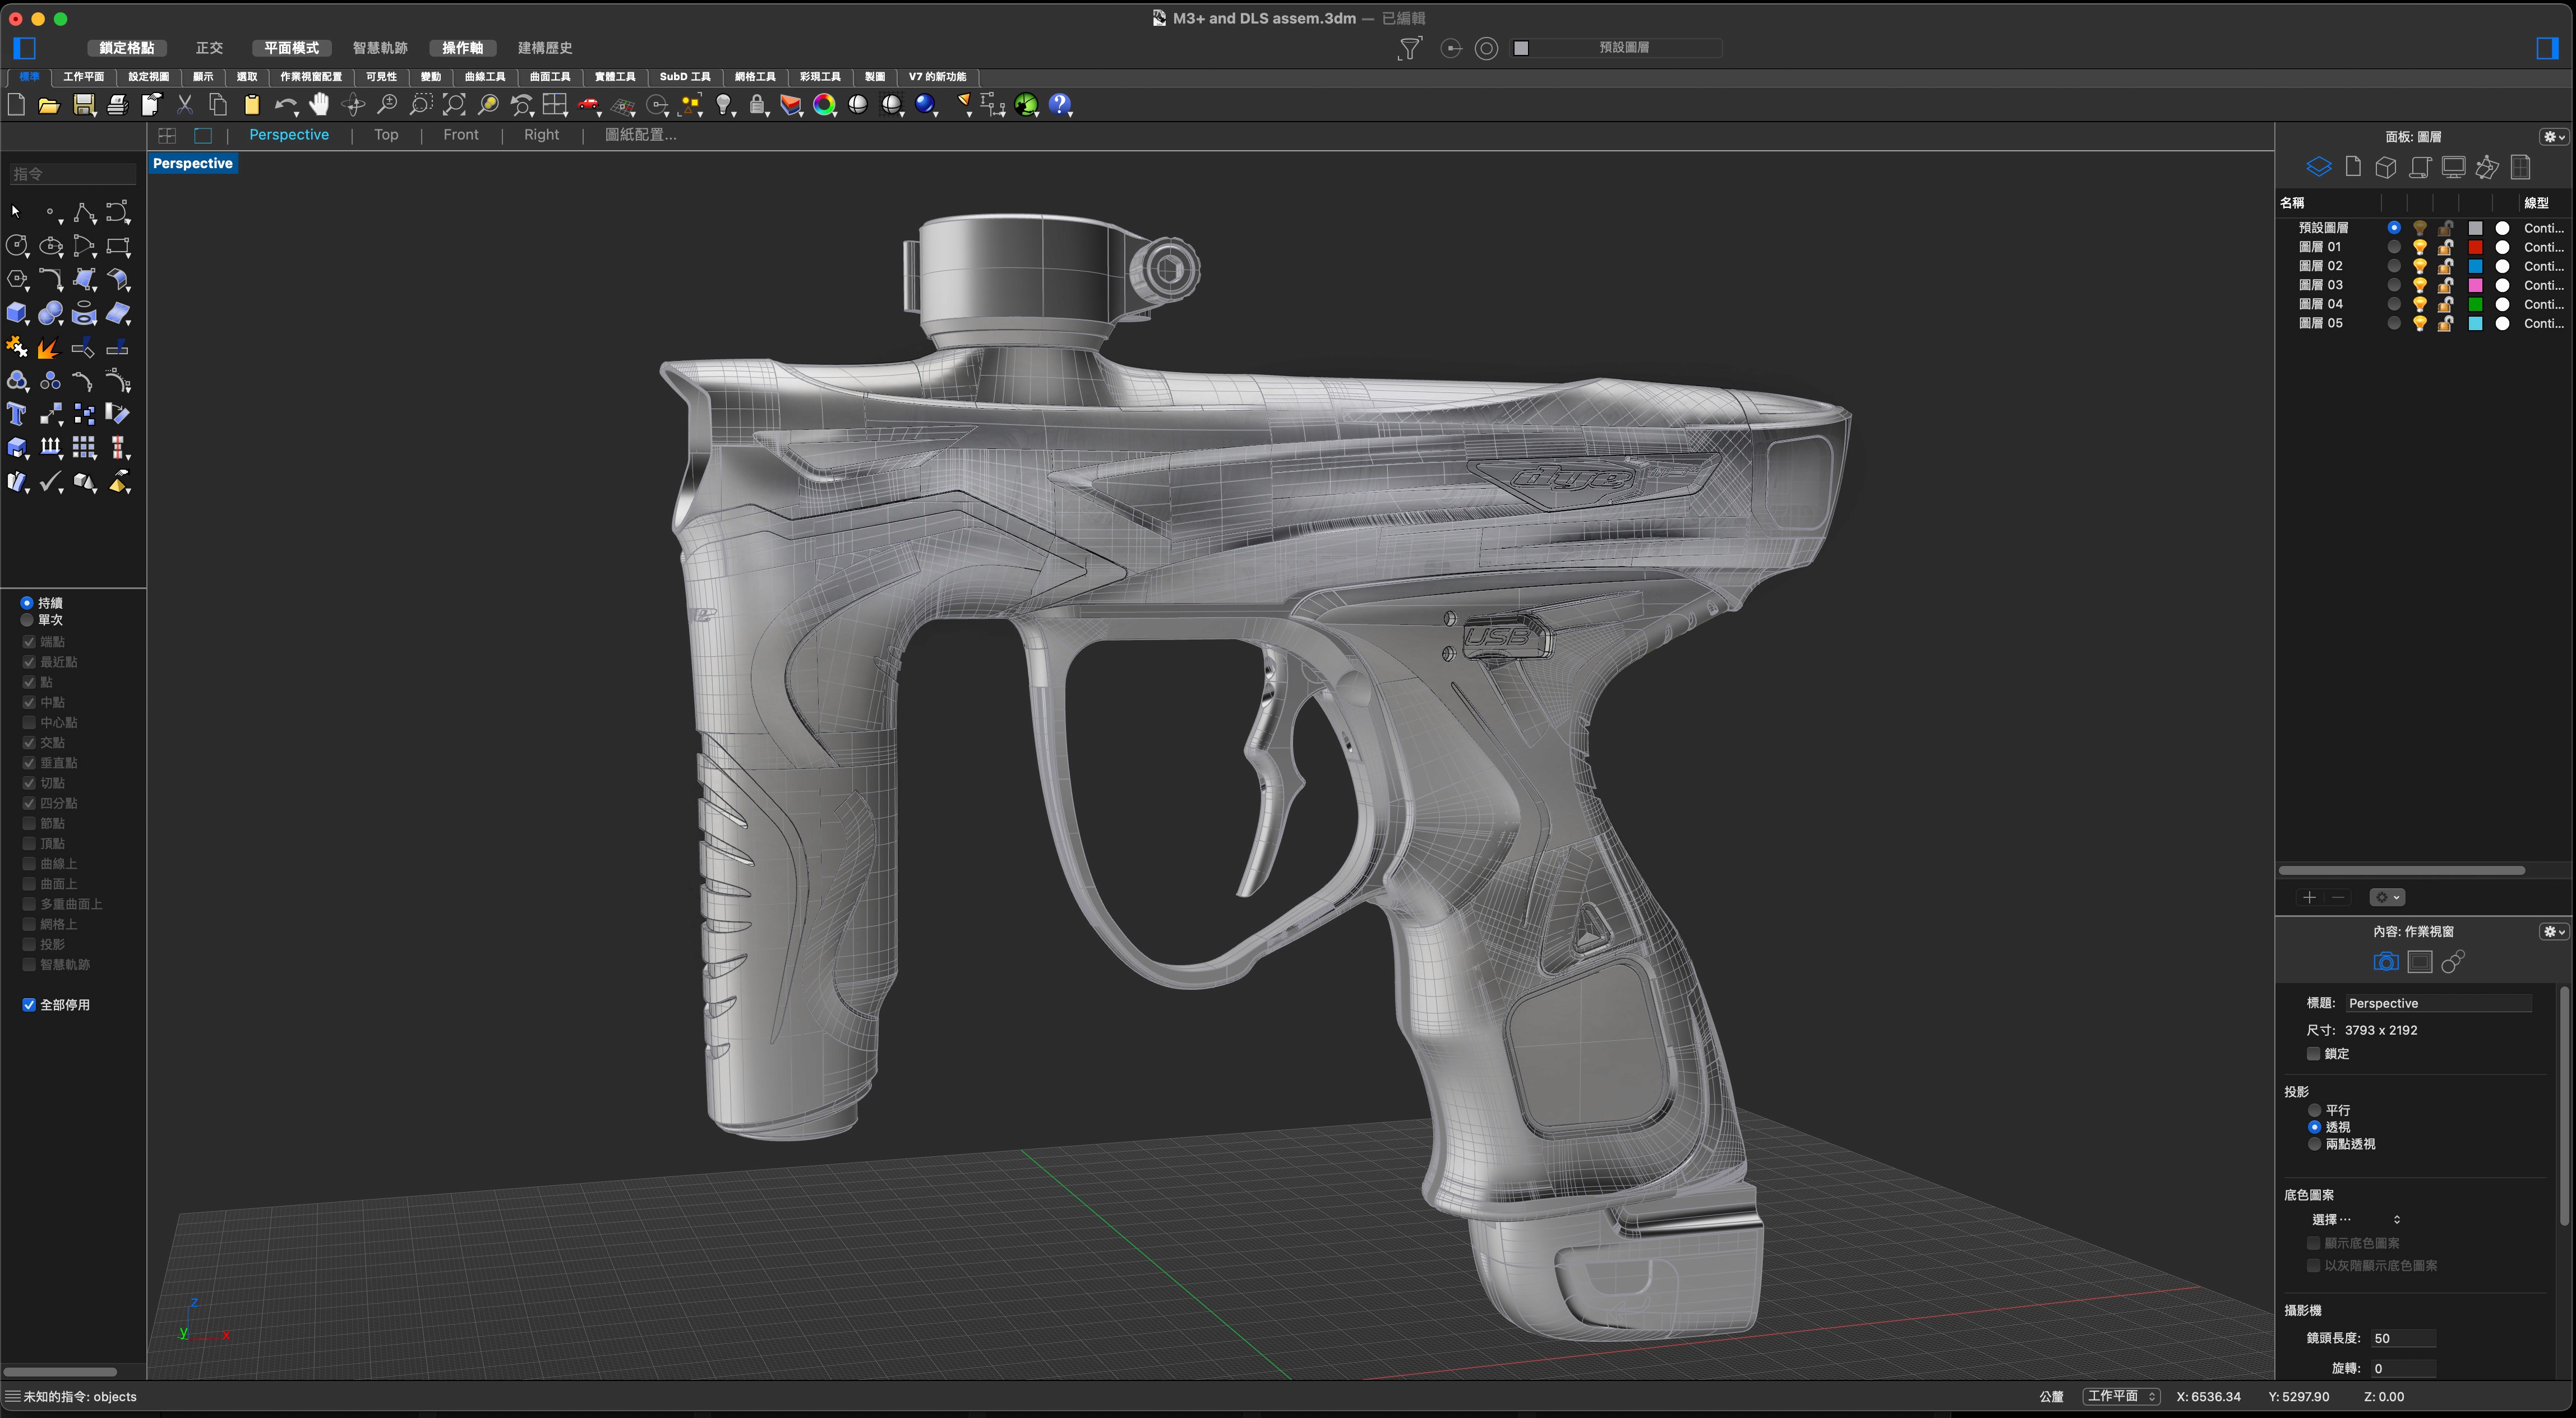Click the Undo arrow icon
The height and width of the screenshot is (1418, 2576).
(x=286, y=105)
